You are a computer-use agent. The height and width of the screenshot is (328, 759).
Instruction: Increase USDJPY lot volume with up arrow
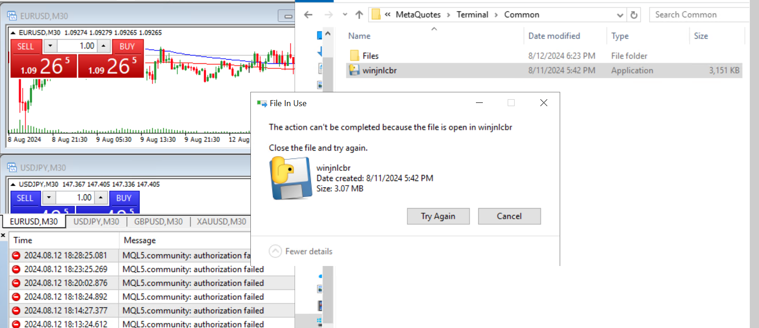pyautogui.click(x=101, y=198)
